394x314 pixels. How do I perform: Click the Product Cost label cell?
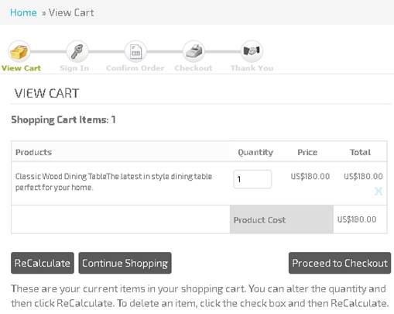[x=282, y=219]
